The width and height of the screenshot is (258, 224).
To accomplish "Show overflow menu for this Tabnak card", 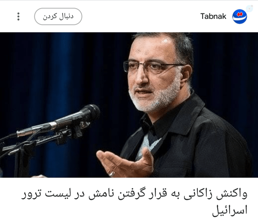I will pos(18,16).
